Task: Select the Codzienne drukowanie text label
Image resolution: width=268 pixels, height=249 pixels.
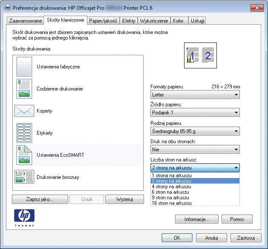Action: coord(60,89)
